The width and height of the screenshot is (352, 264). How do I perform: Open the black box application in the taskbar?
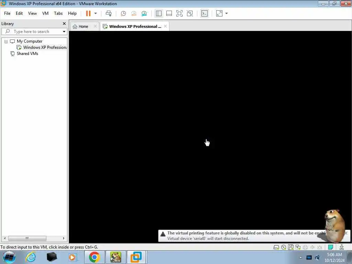[52, 257]
